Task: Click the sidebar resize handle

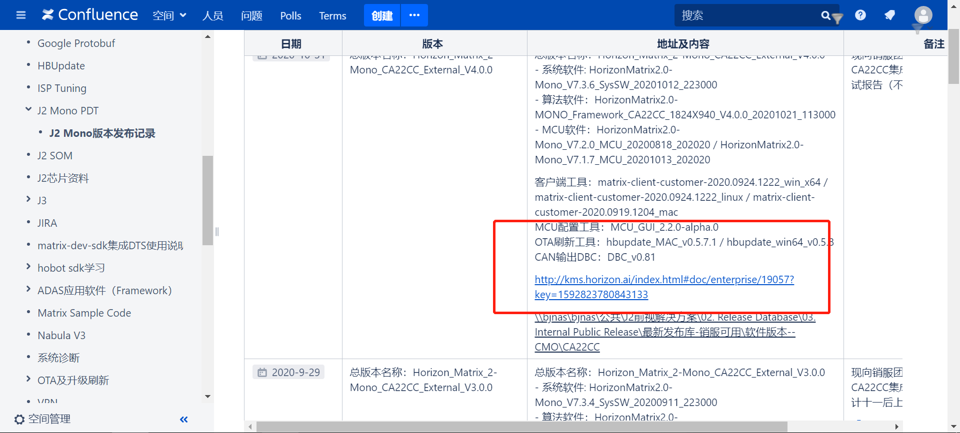Action: tap(217, 231)
